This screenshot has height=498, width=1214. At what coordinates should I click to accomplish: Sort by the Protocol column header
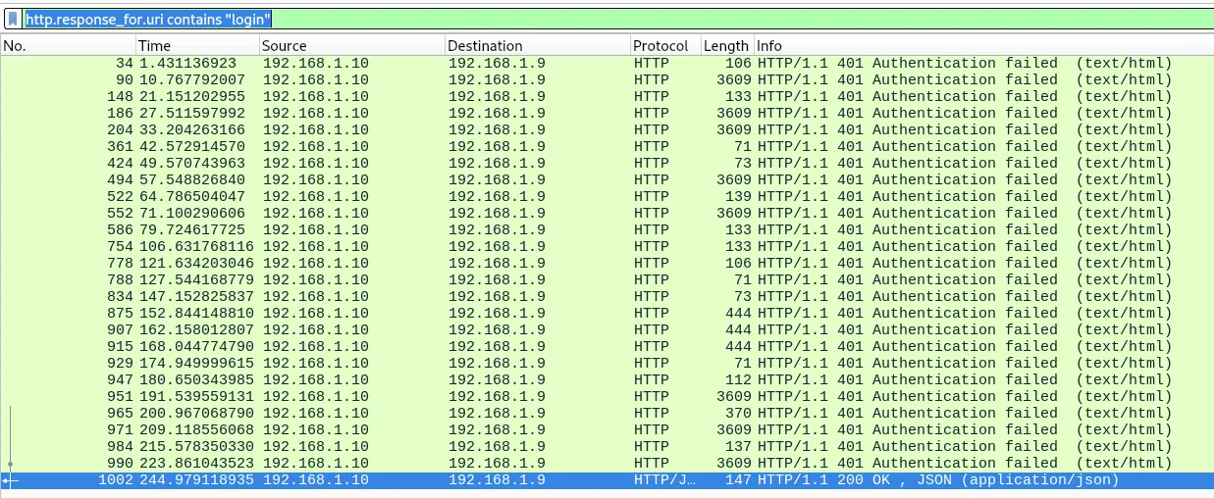[x=663, y=46]
